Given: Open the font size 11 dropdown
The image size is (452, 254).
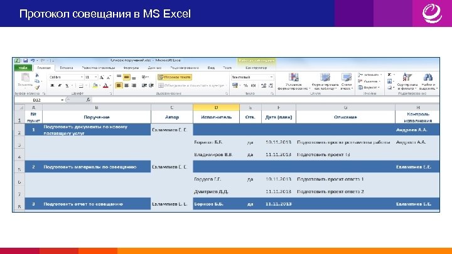Looking at the screenshot, I should pos(96,77).
